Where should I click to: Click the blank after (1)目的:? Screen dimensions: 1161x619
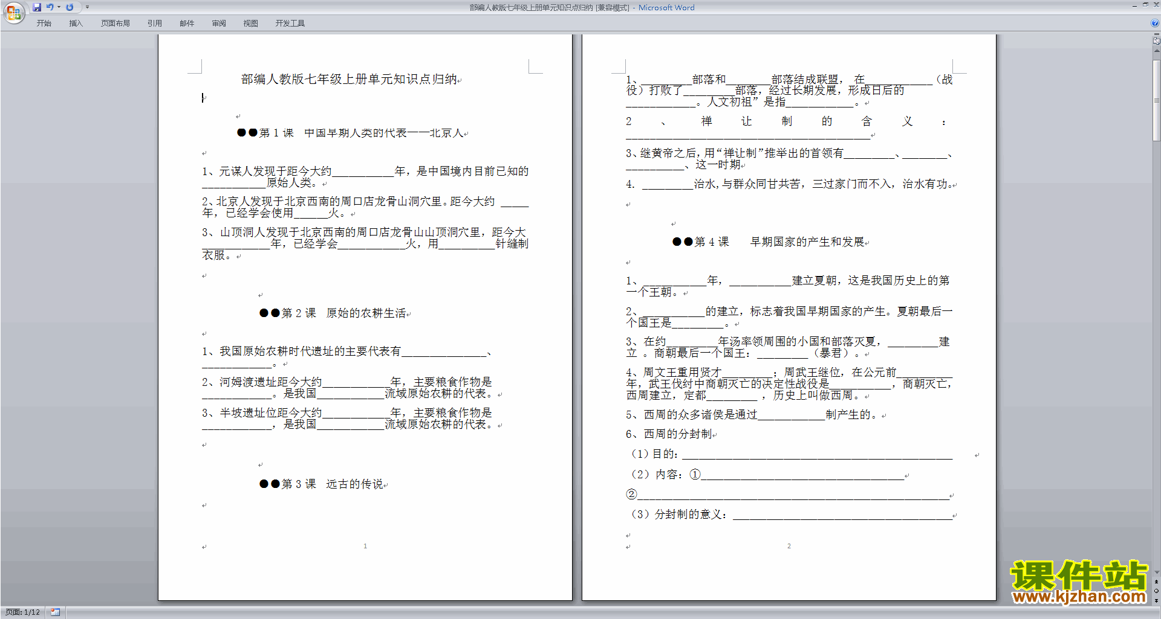(x=817, y=454)
